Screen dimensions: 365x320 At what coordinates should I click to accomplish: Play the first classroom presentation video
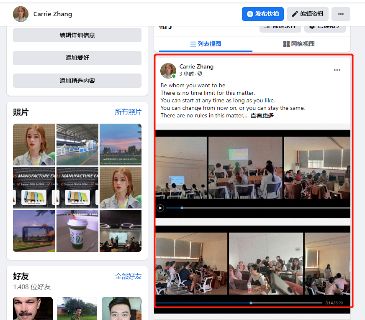tap(160, 207)
